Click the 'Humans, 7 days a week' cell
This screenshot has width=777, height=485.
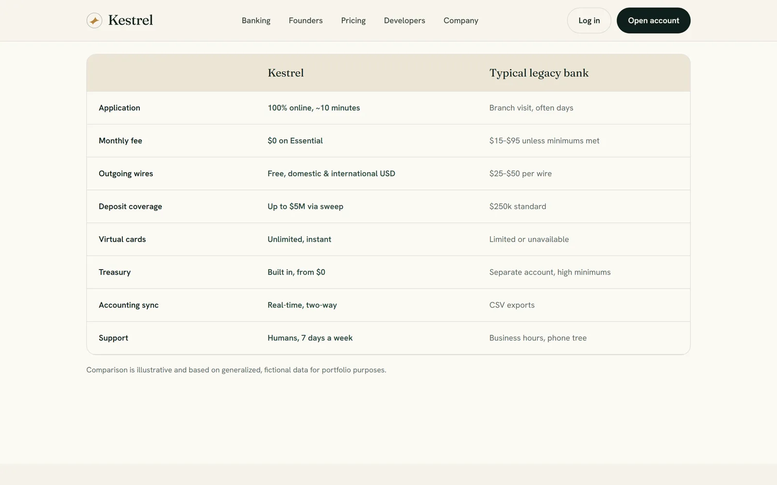[x=310, y=338]
